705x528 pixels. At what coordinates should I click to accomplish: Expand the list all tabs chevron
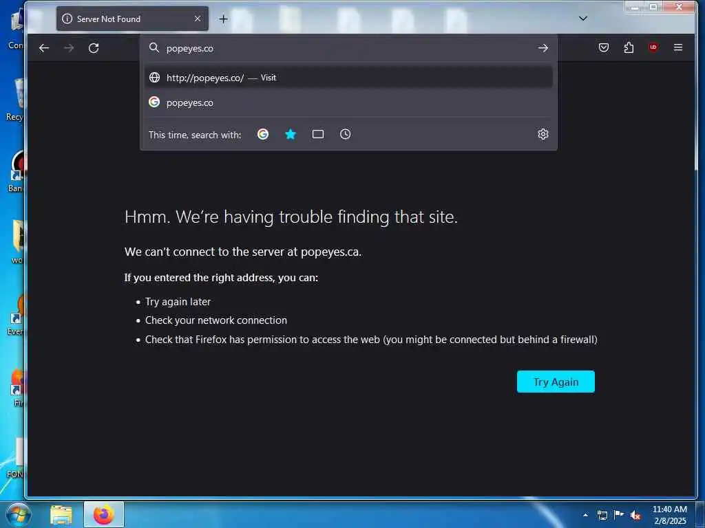click(583, 19)
